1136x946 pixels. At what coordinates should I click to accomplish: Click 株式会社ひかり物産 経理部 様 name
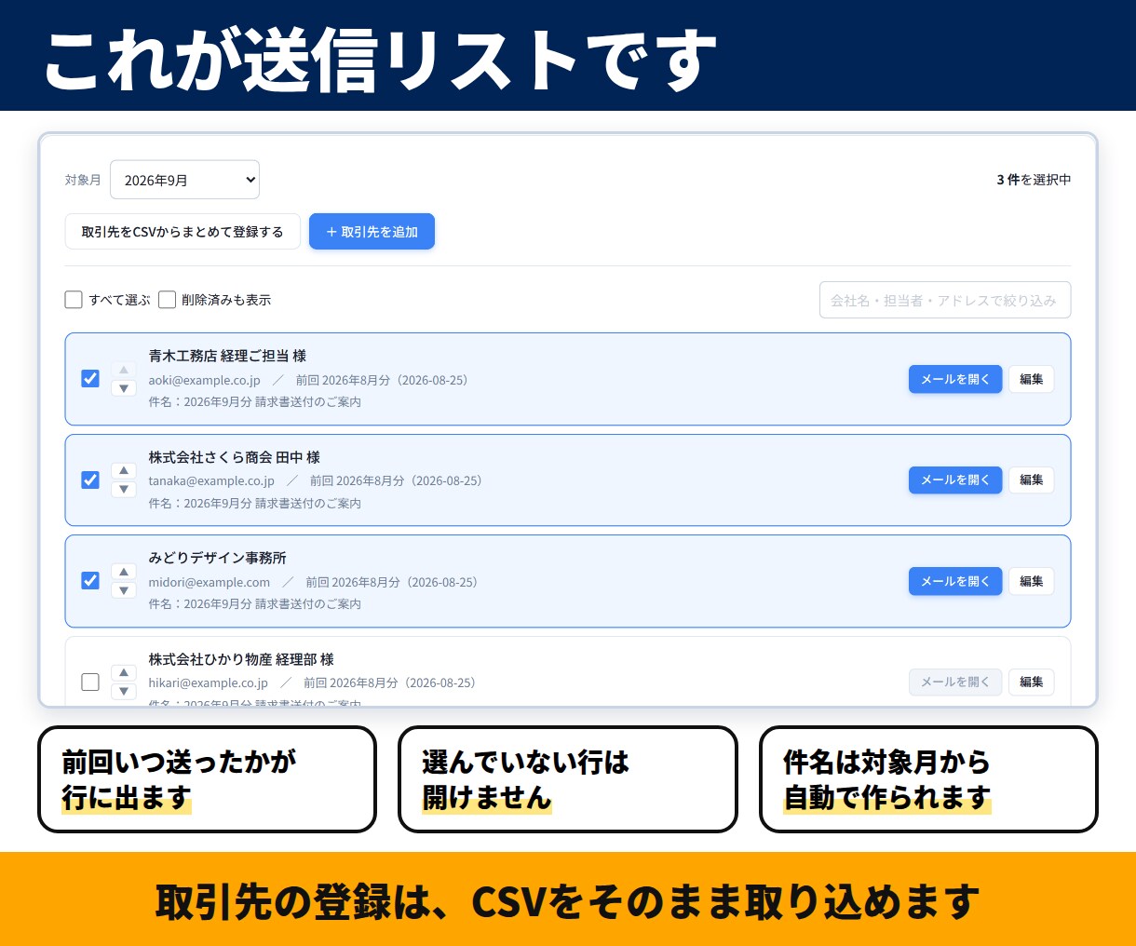241,659
